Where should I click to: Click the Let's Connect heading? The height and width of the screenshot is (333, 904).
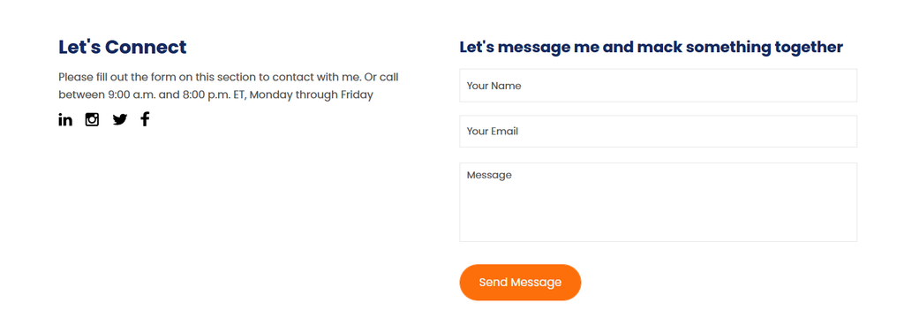[x=123, y=48]
